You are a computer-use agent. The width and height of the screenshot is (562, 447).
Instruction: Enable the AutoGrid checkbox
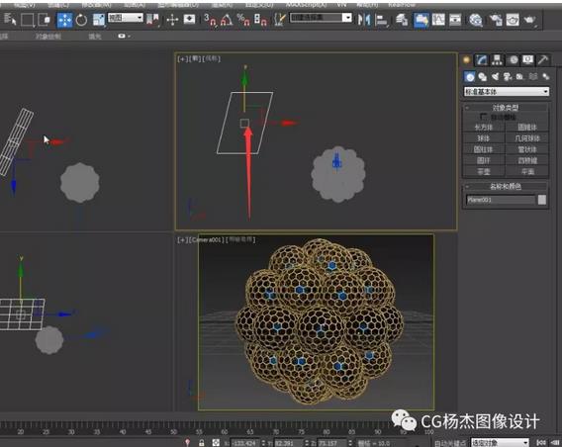point(484,117)
